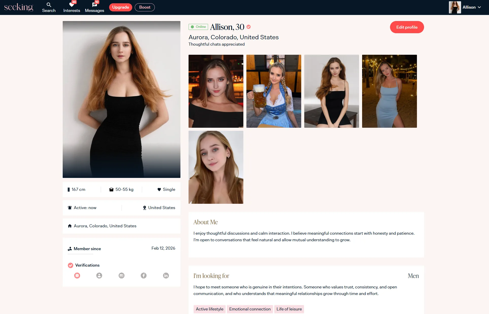The width and height of the screenshot is (489, 314).
Task: Click the Boost button
Action: coord(145,7)
